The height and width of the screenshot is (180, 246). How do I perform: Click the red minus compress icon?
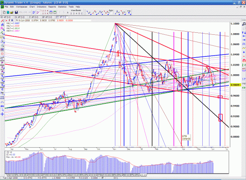tap(244, 56)
